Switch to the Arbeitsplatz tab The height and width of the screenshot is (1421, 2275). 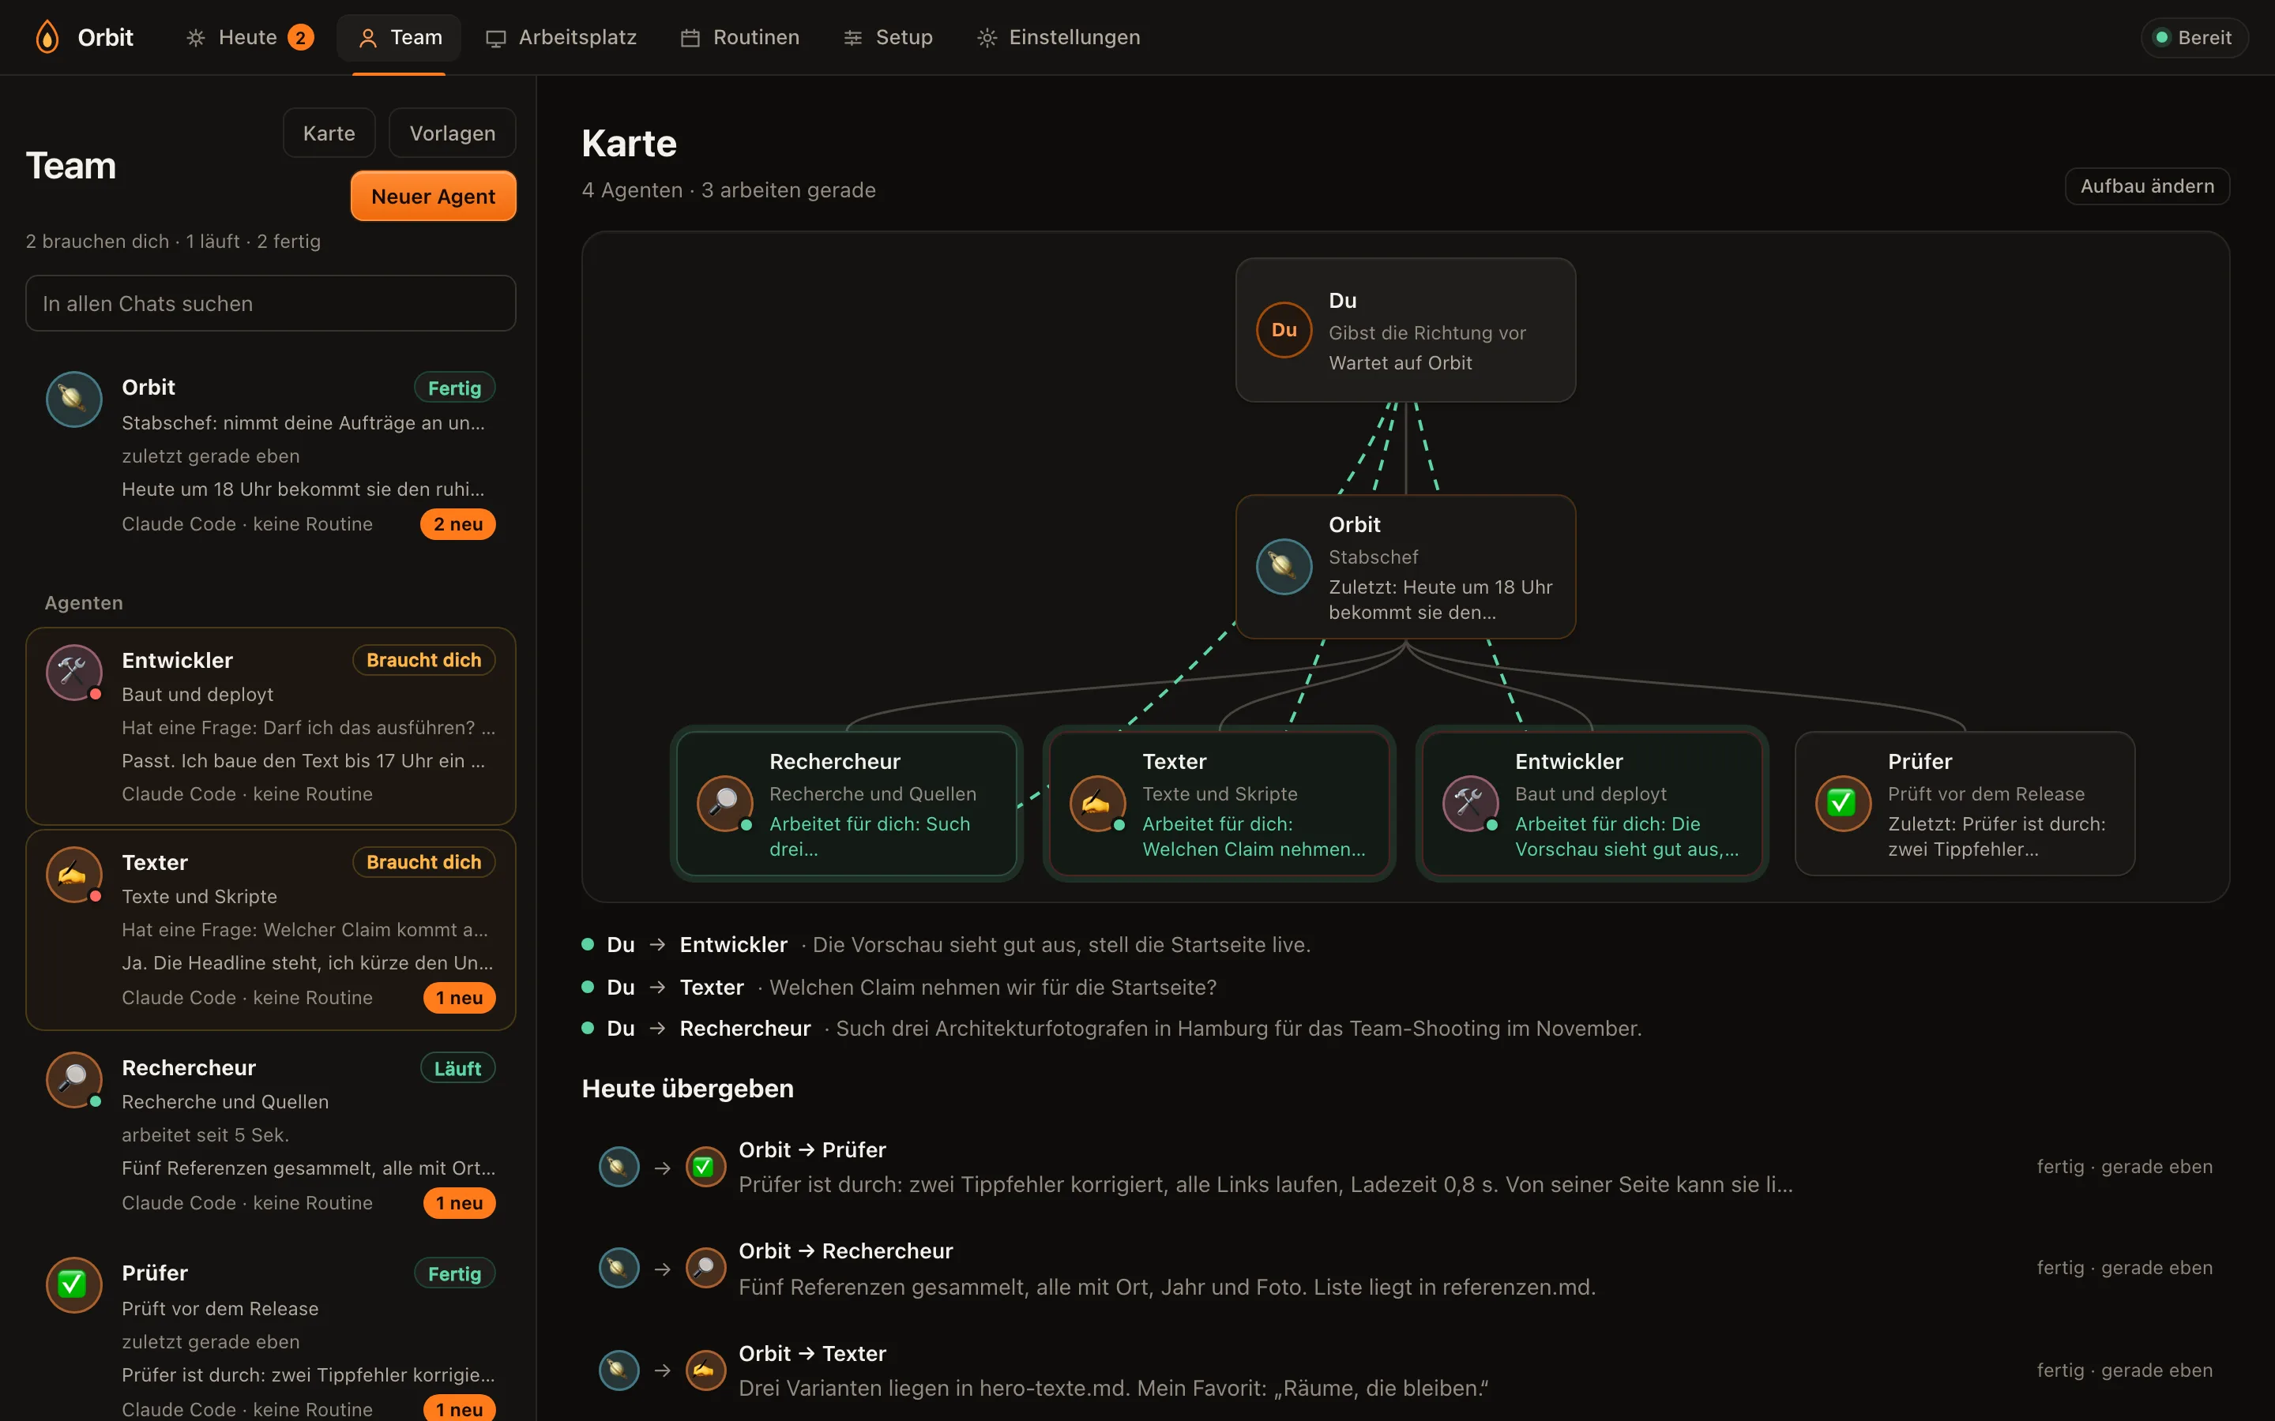[x=561, y=38]
